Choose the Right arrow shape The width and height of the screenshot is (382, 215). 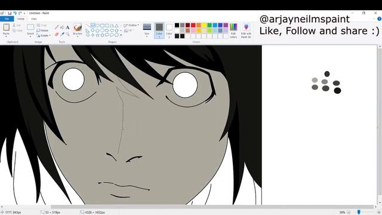(107, 30)
